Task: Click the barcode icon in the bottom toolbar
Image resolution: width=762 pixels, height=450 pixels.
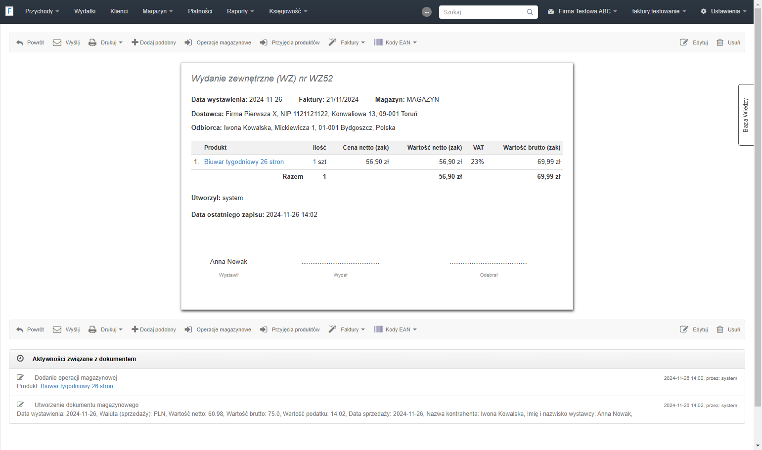Action: pyautogui.click(x=378, y=329)
